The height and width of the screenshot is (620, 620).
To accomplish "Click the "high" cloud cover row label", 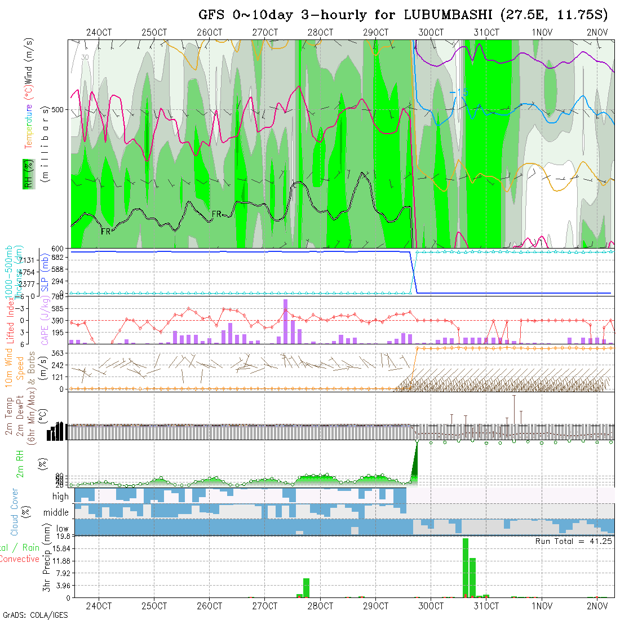I will [60, 497].
